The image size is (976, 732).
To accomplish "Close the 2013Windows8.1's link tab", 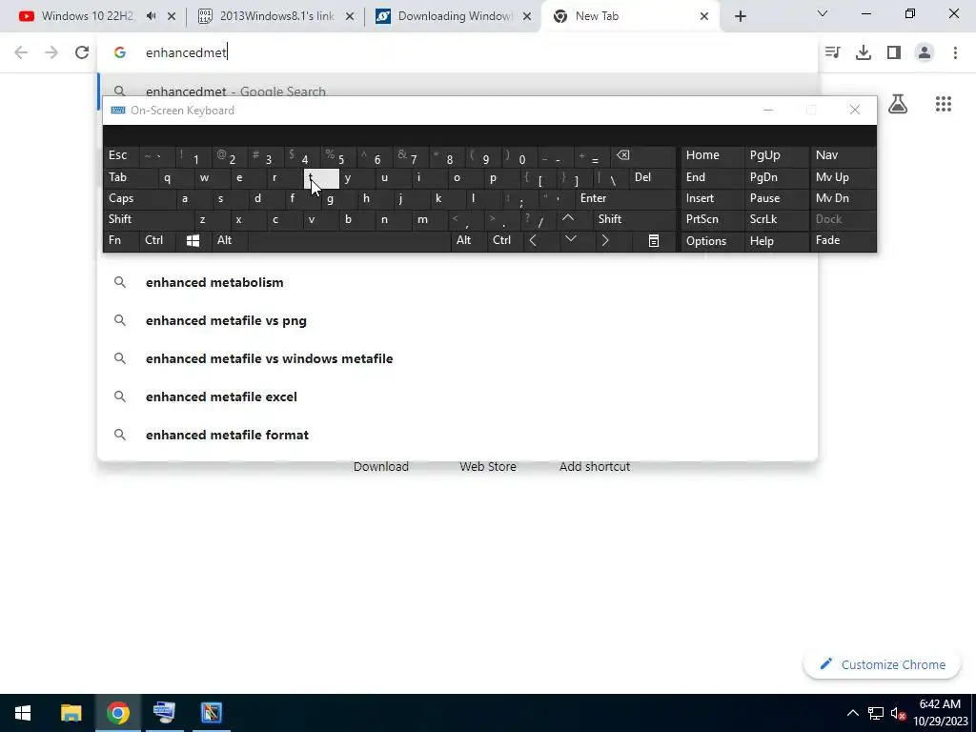I will 350,16.
